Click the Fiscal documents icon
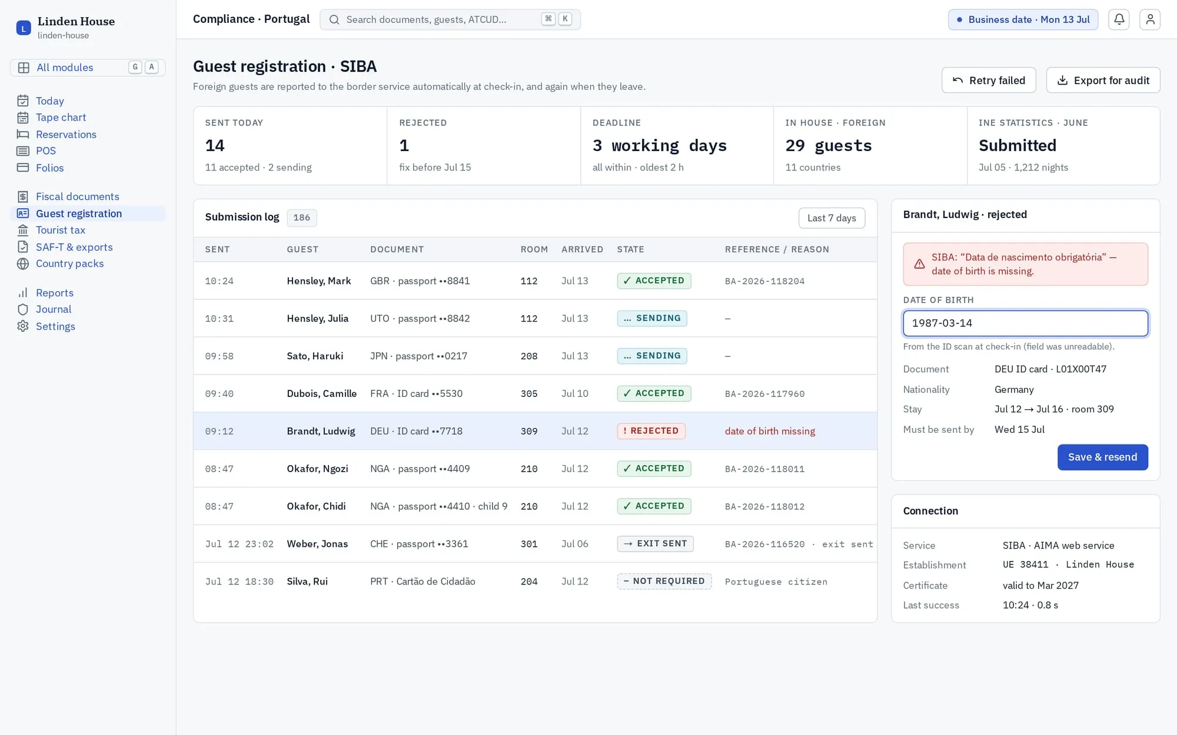Viewport: 1177px width, 735px height. click(x=23, y=196)
